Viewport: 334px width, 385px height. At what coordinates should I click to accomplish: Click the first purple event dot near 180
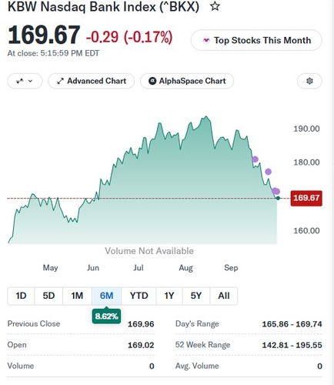[x=255, y=159]
